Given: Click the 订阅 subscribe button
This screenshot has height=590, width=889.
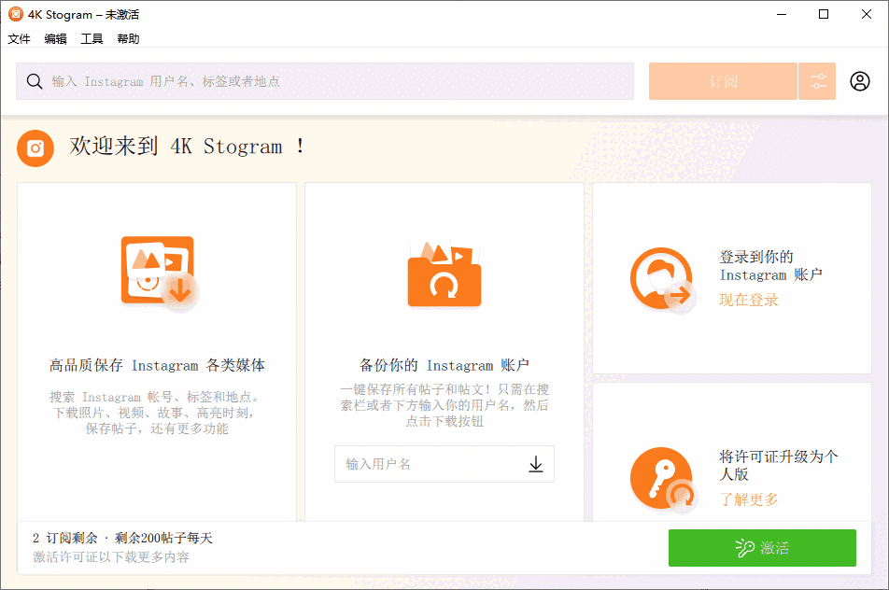Looking at the screenshot, I should coord(723,81).
